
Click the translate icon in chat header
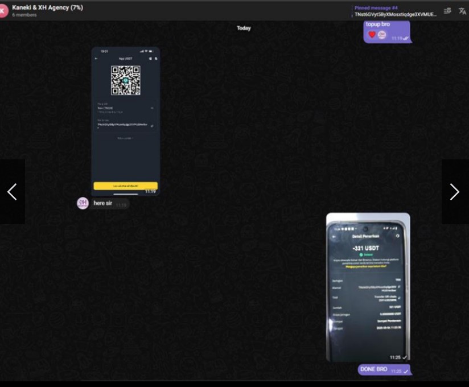coord(462,11)
